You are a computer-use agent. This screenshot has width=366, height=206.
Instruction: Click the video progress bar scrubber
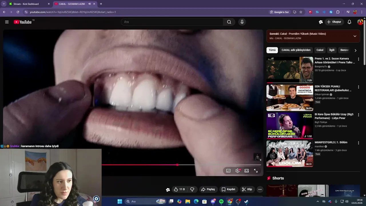(178, 165)
